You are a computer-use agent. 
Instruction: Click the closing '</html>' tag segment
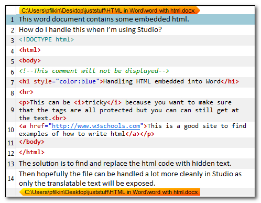point(31,152)
